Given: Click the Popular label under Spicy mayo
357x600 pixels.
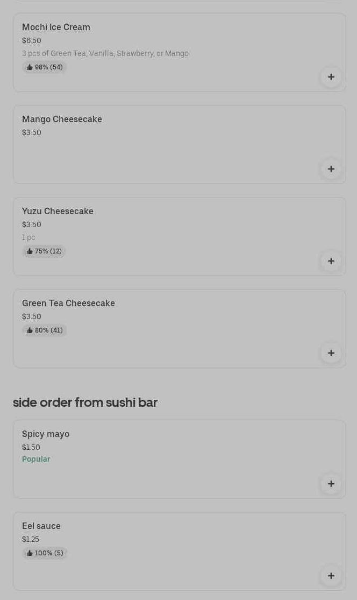Looking at the screenshot, I should (36, 459).
